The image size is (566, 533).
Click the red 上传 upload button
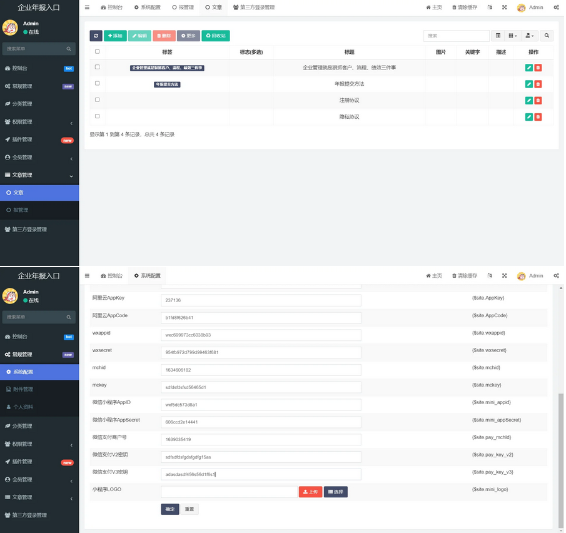click(310, 492)
